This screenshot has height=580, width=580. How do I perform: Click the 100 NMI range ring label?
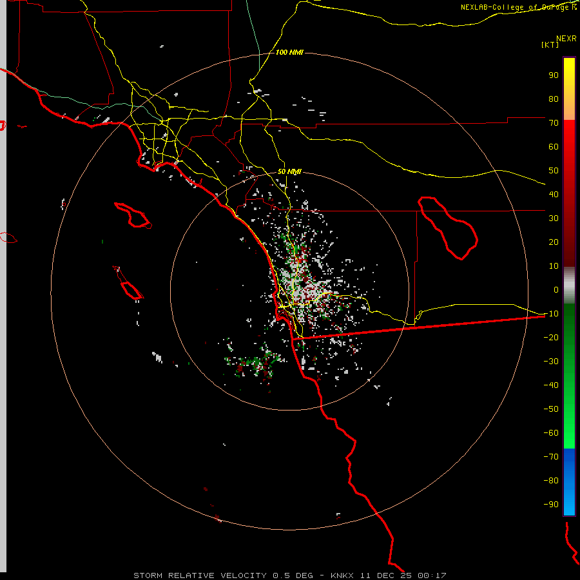pyautogui.click(x=289, y=52)
